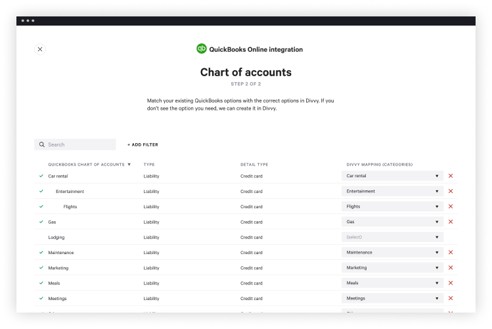Click the Detail Type column header

point(254,164)
